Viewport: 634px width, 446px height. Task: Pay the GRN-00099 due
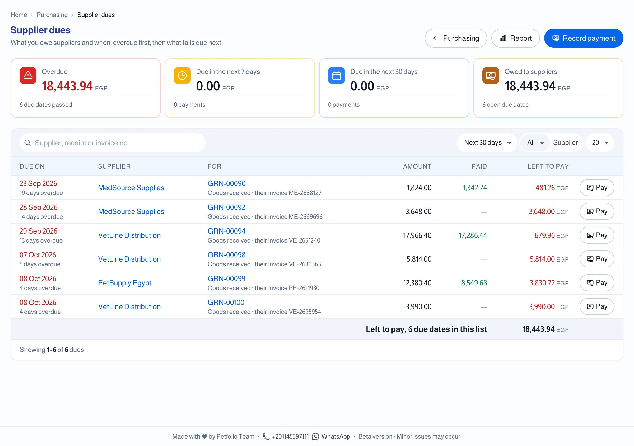[x=597, y=283]
